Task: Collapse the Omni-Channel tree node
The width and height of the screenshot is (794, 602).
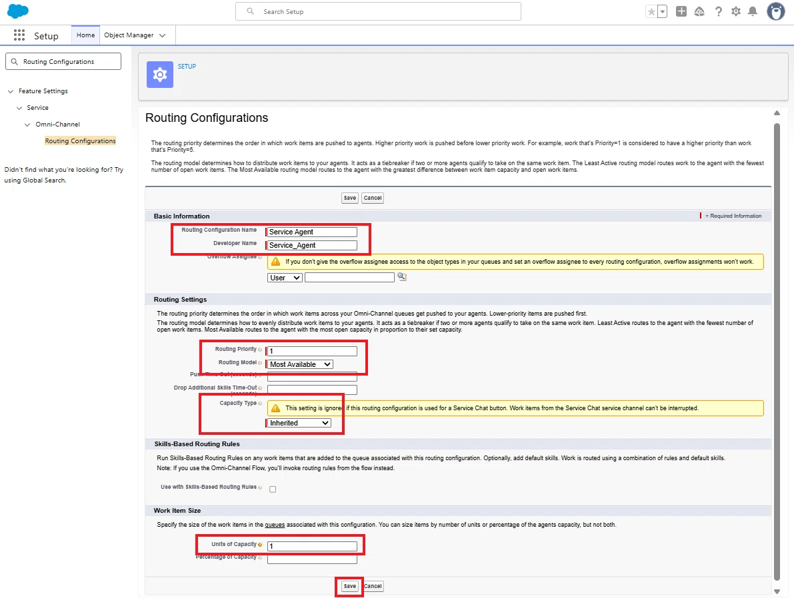Action: point(27,125)
